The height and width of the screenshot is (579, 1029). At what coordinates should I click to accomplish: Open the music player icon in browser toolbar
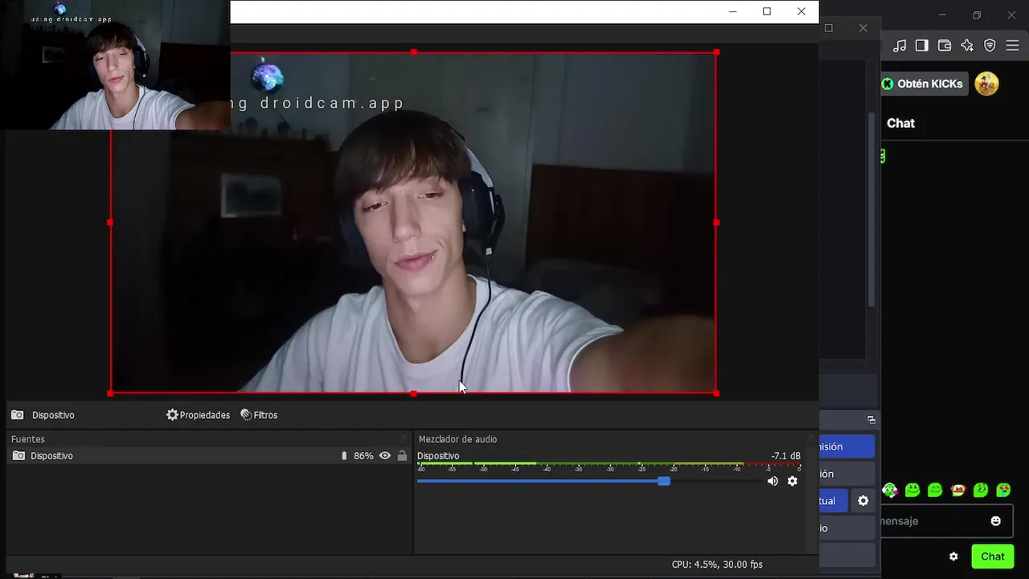point(900,46)
